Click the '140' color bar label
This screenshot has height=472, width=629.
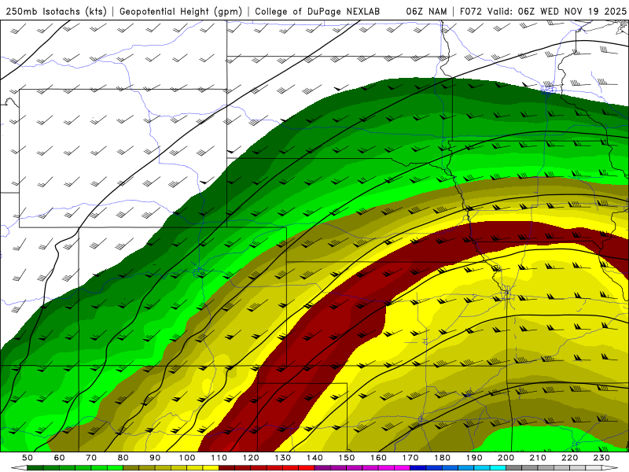click(314, 458)
